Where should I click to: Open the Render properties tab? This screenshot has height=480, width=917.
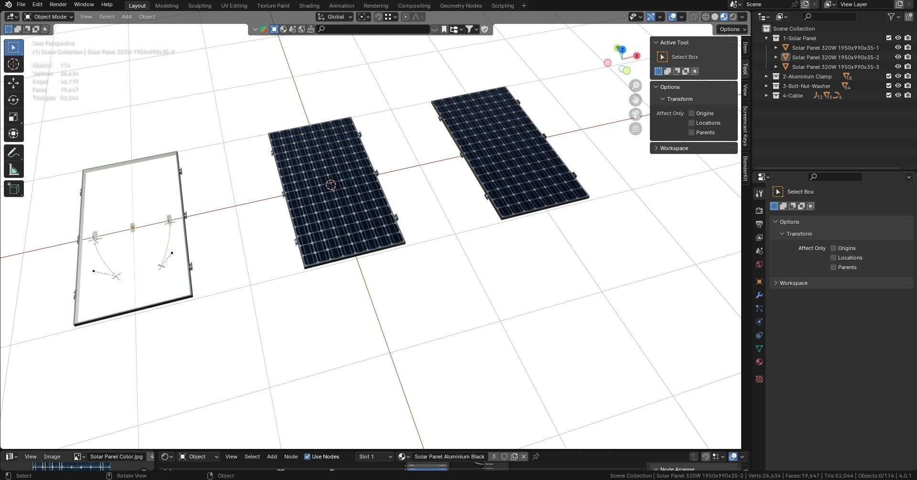point(759,210)
